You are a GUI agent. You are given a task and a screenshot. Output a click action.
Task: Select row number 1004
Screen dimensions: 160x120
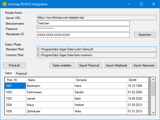[x=15, y=105]
